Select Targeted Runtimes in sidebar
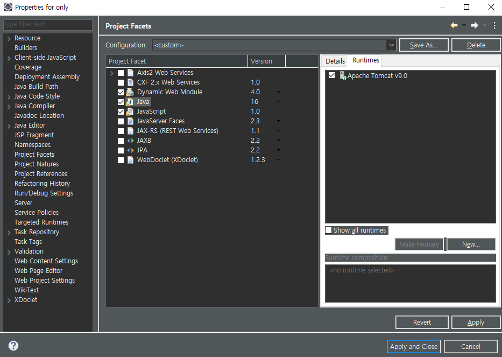Screen dimensions: 502x357 [41, 222]
